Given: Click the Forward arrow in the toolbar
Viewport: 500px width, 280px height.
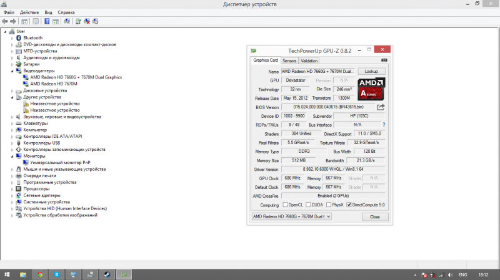Looking at the screenshot, I should tap(13, 21).
